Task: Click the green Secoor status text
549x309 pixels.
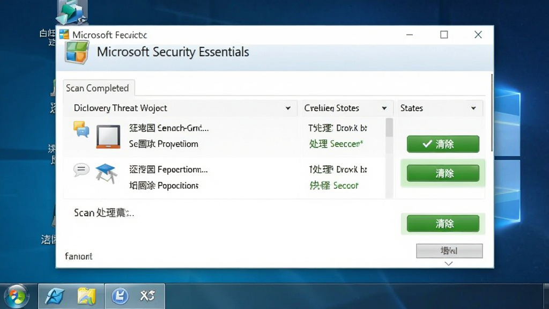Action: 333,185
